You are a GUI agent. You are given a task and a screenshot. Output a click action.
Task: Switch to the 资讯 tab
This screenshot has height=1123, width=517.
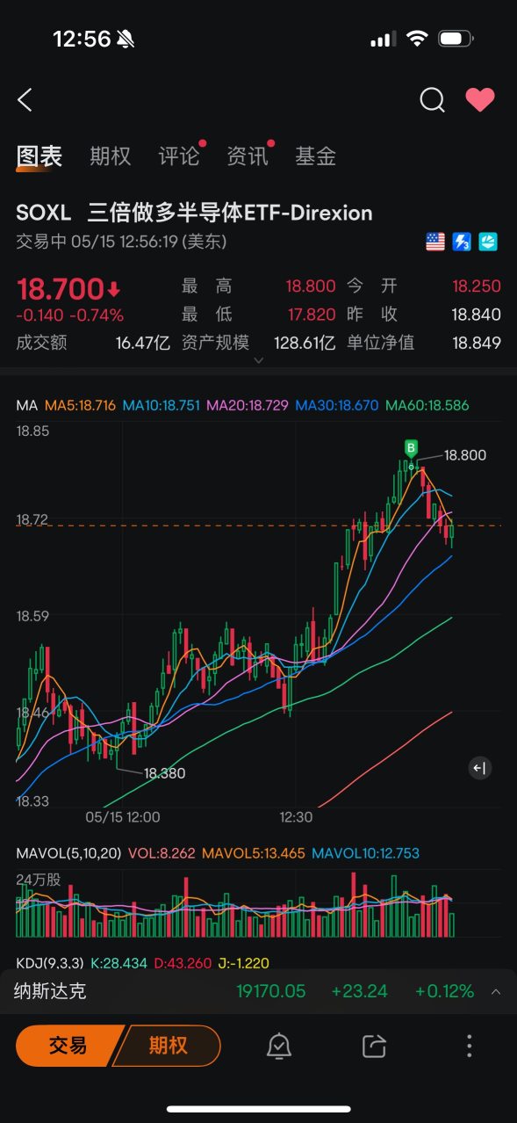[248, 156]
